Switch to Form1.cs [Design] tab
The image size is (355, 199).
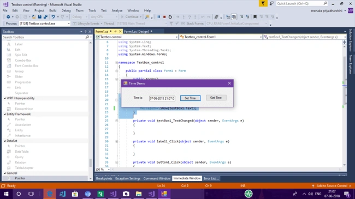137,32
